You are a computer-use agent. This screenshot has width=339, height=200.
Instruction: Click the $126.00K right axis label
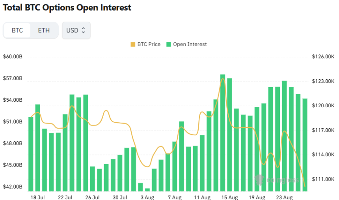coord(323,57)
